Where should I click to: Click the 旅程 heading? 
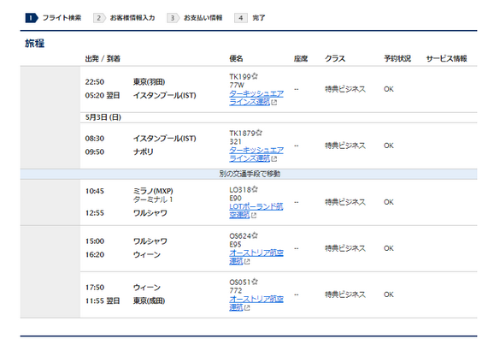coord(35,44)
